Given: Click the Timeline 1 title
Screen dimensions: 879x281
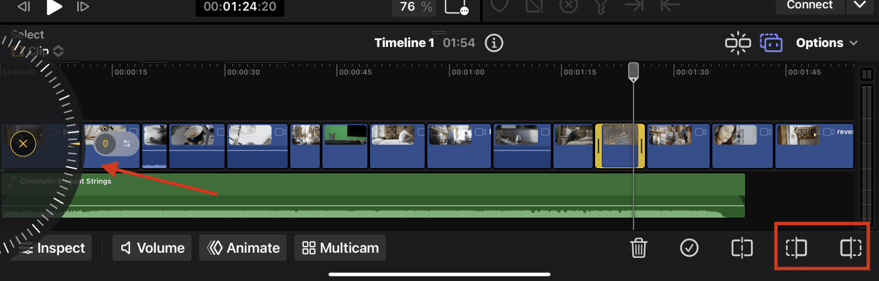Looking at the screenshot, I should coord(404,43).
